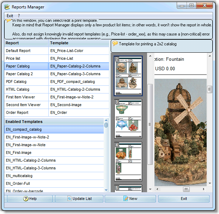Click the Help button

30,199
